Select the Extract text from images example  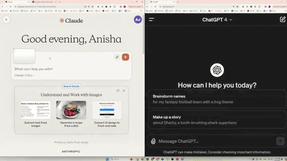[x=36, y=114]
